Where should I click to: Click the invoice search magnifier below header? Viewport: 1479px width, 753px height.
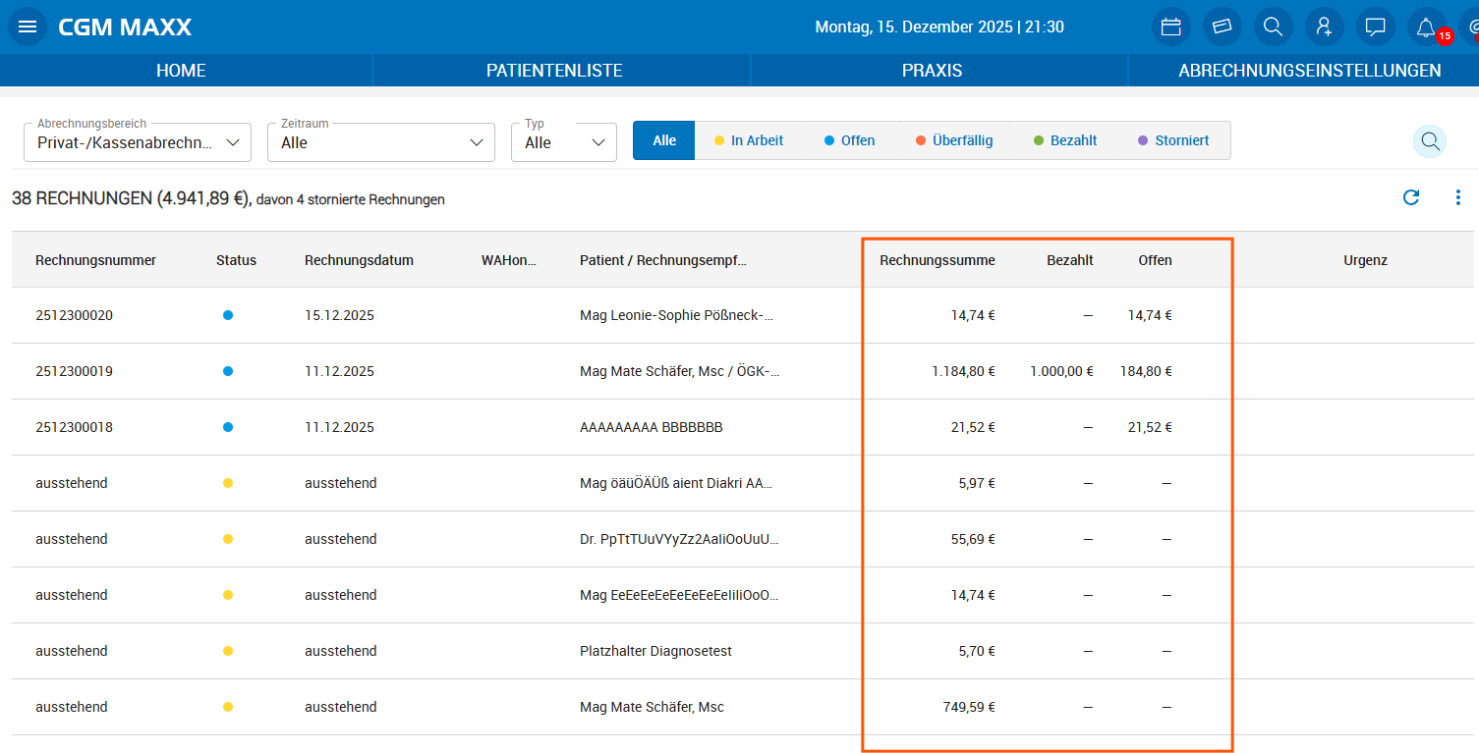pos(1429,141)
